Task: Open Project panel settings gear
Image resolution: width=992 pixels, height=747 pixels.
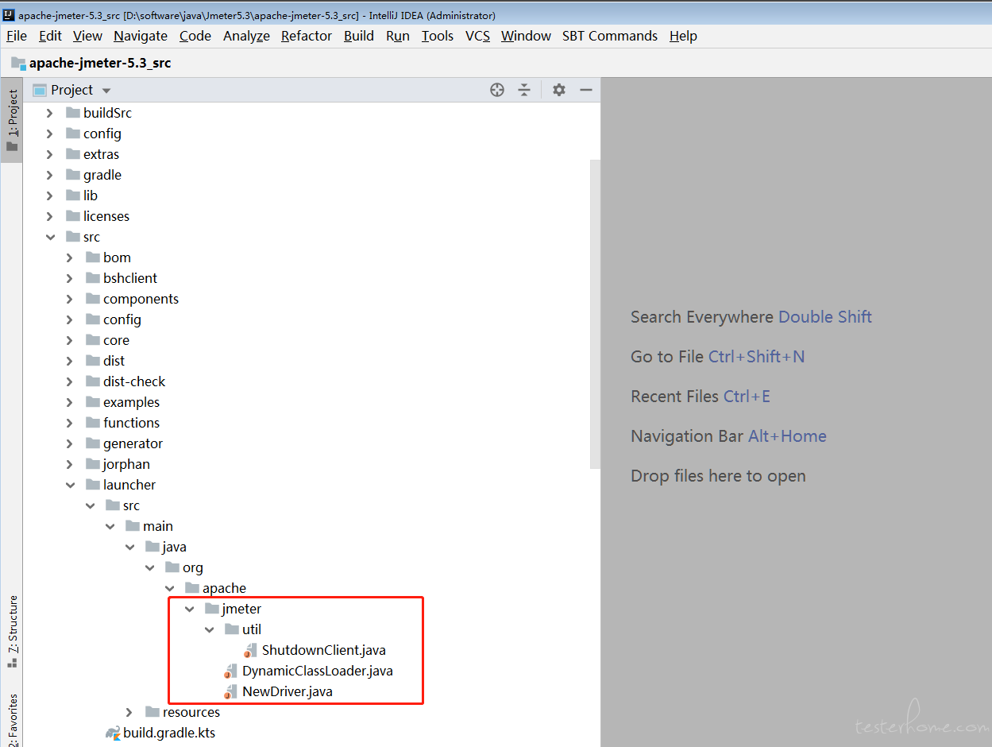Action: click(x=559, y=90)
